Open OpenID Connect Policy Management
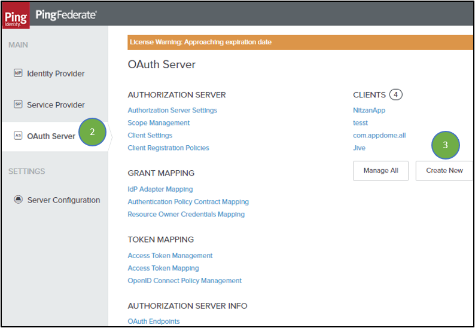This screenshot has height=328, width=475. [x=185, y=281]
